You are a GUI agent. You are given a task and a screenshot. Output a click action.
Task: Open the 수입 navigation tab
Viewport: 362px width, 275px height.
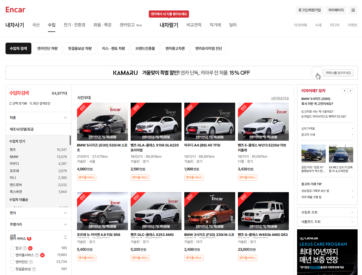click(52, 25)
